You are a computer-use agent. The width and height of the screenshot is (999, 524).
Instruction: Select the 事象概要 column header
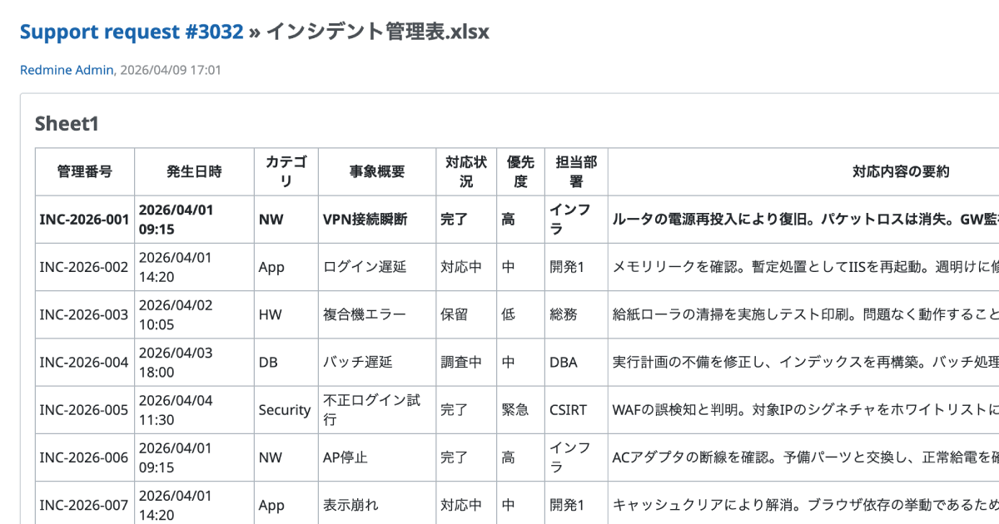[x=376, y=171]
